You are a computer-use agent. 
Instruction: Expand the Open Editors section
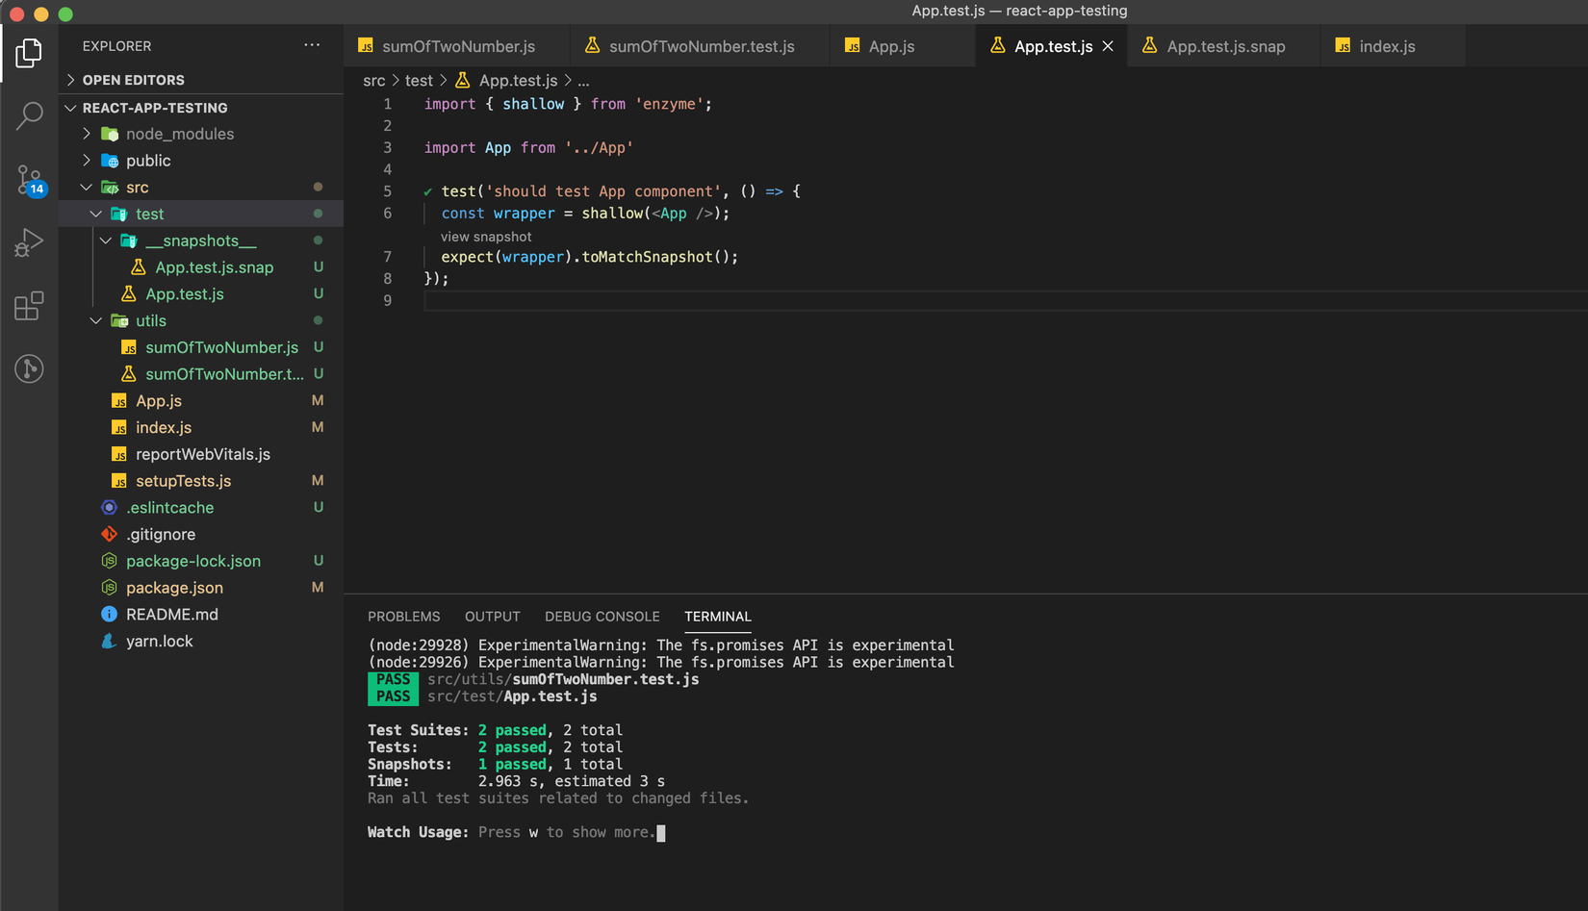(x=133, y=80)
